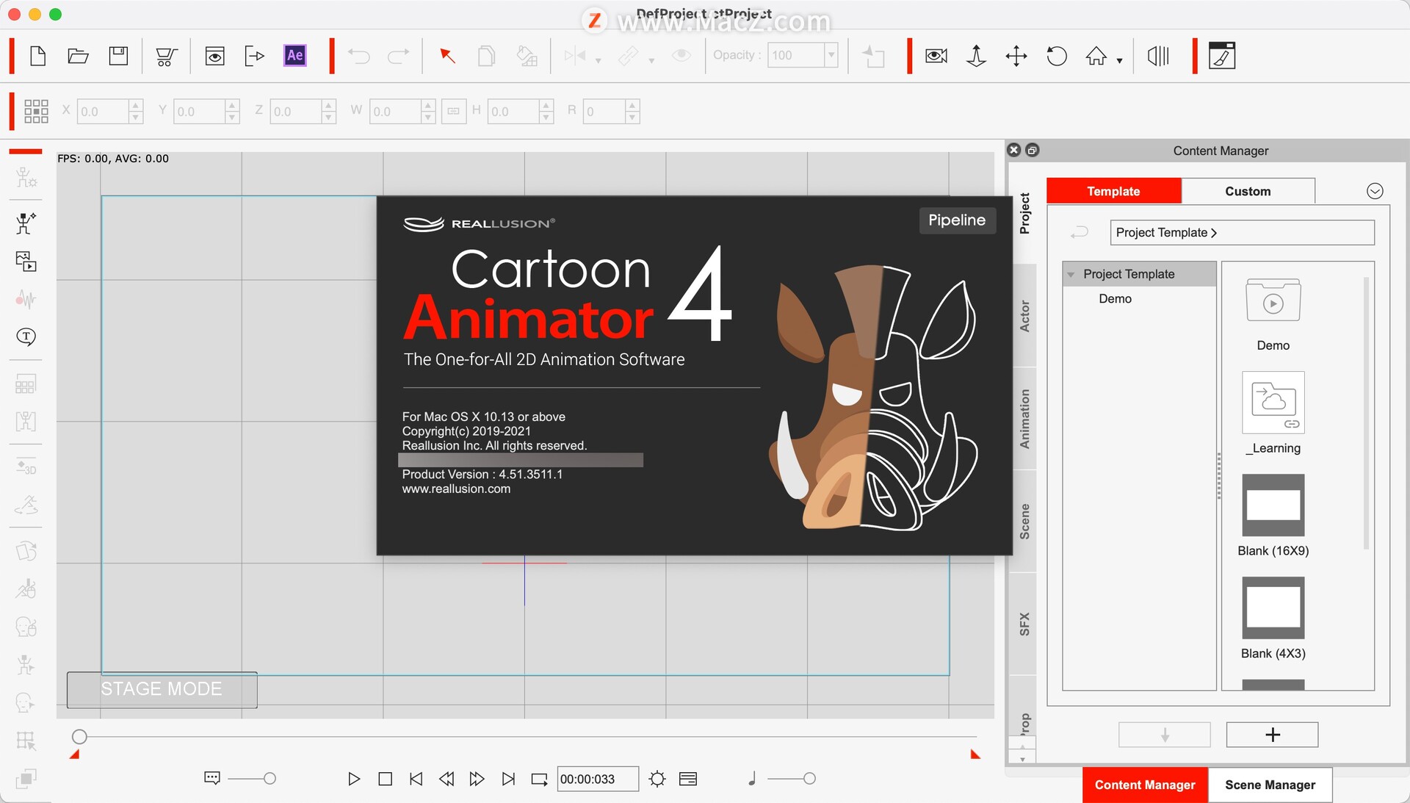Click the Scene Manager button
This screenshot has height=803, width=1410.
pyautogui.click(x=1270, y=785)
